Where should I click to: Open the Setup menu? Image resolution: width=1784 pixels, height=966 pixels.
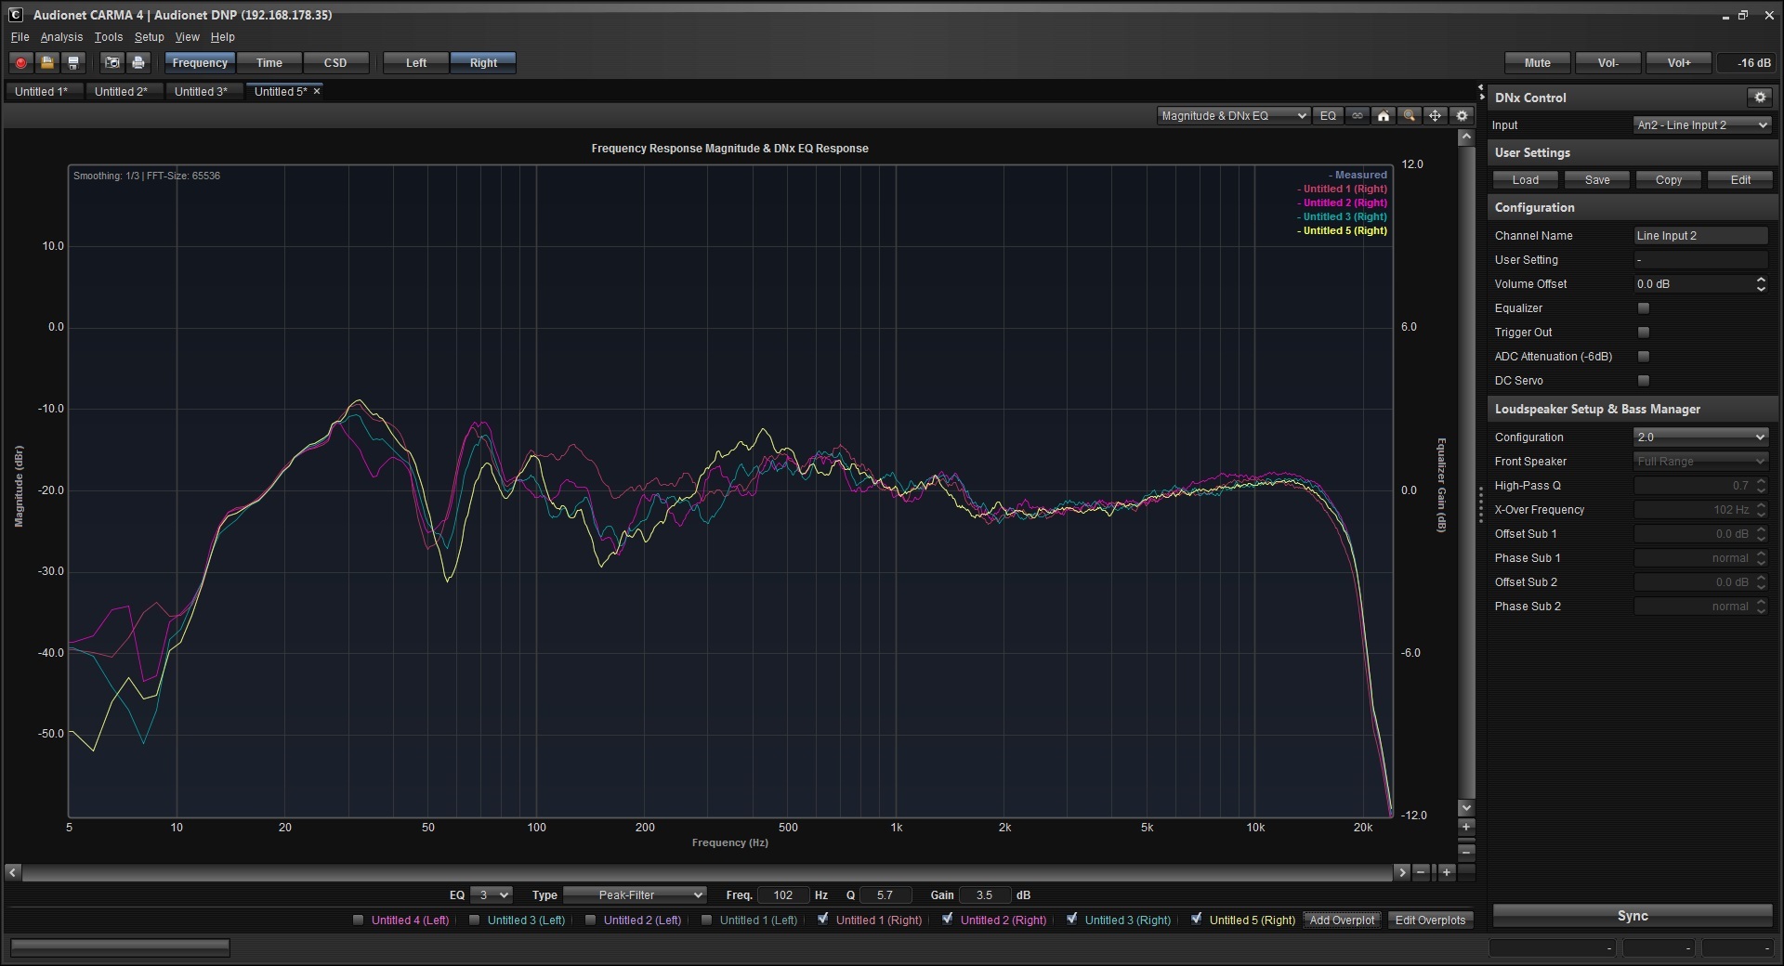click(x=149, y=37)
